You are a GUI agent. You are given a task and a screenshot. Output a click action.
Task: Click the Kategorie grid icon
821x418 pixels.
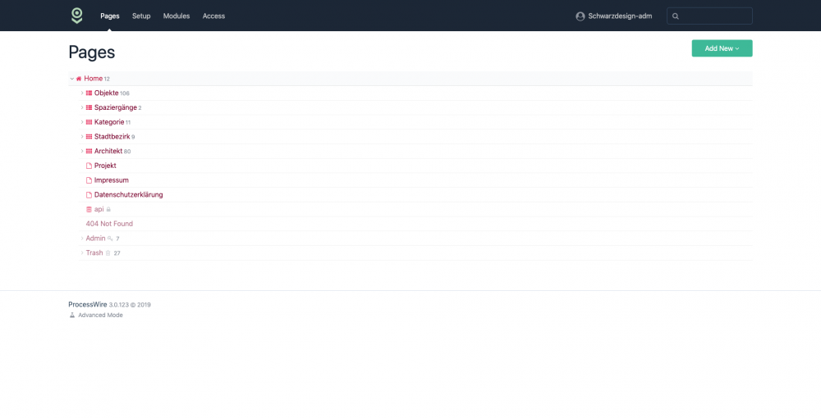click(x=89, y=122)
